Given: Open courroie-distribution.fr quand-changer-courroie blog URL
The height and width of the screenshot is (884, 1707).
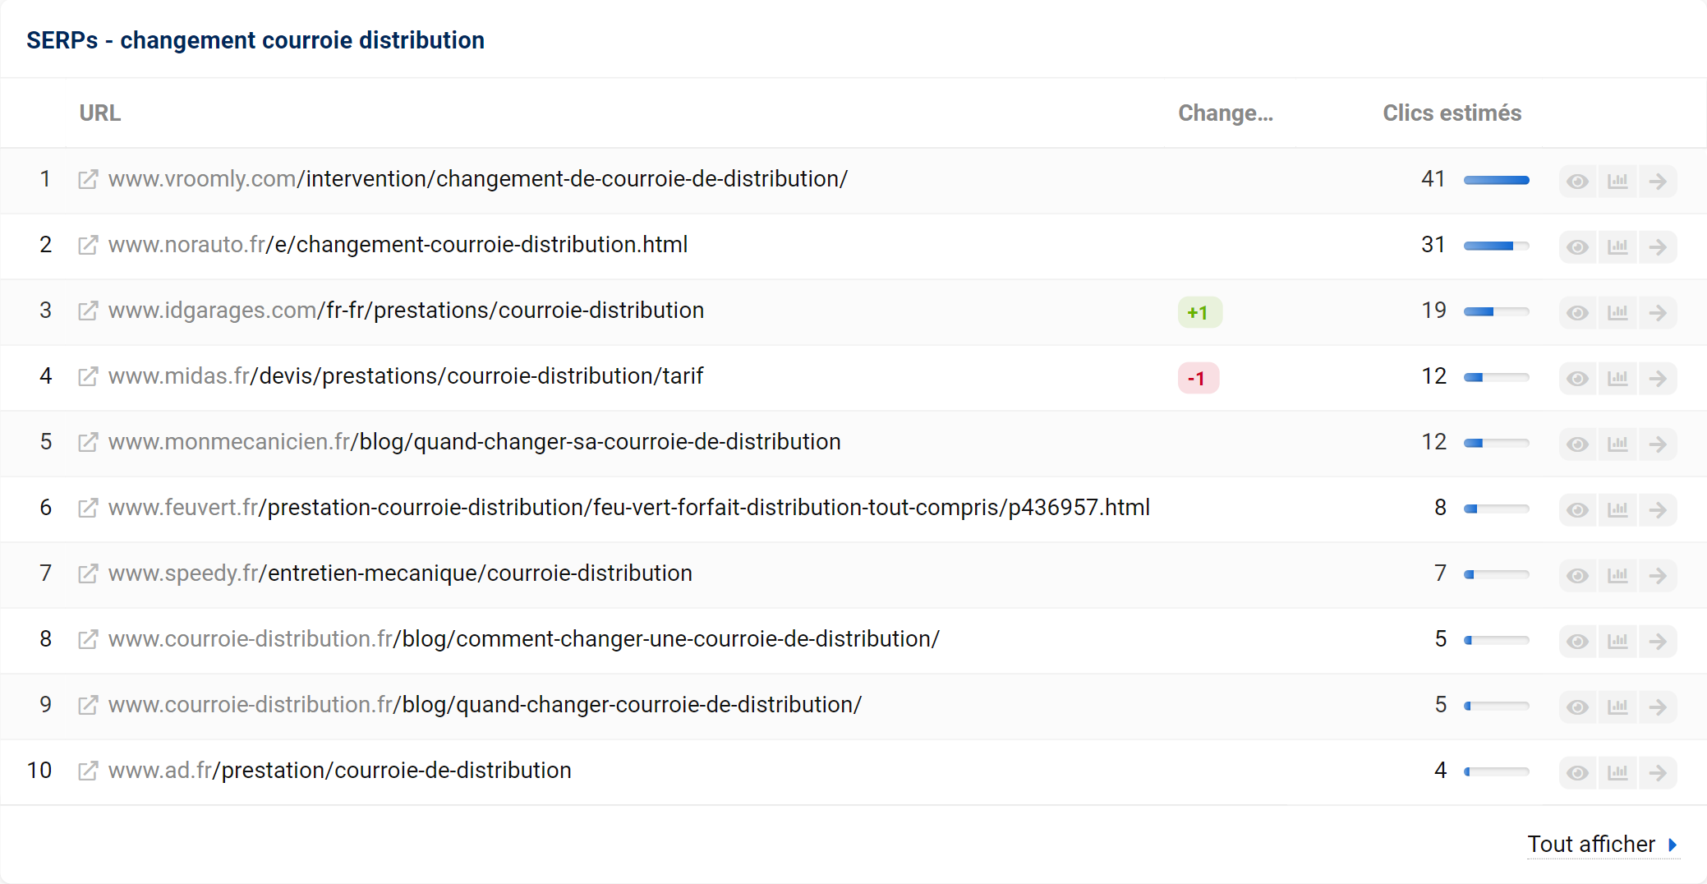Looking at the screenshot, I should pos(485,705).
